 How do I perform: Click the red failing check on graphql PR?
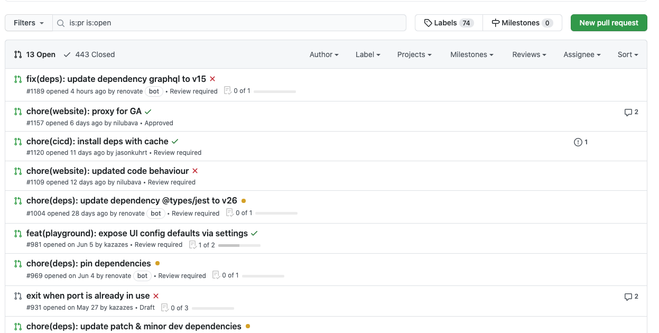pyautogui.click(x=212, y=78)
